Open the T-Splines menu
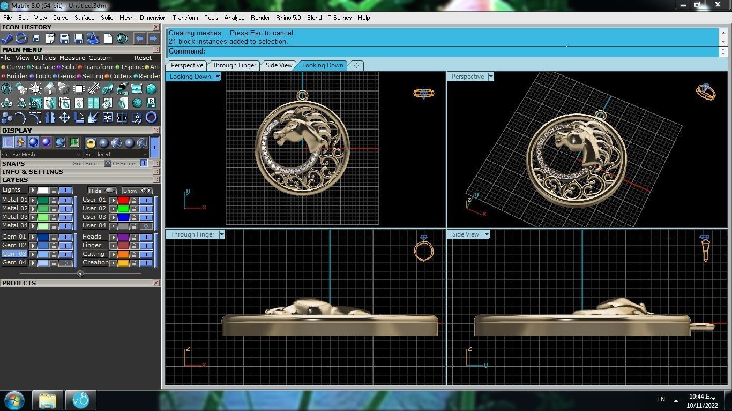This screenshot has width=732, height=411. click(x=340, y=18)
